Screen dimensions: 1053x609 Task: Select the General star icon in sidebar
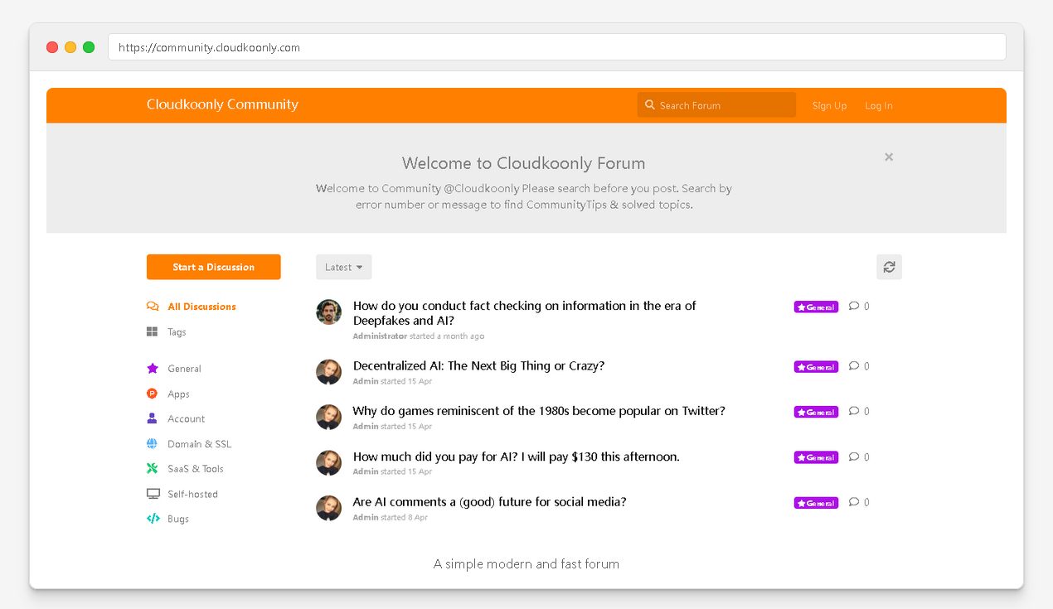click(153, 369)
